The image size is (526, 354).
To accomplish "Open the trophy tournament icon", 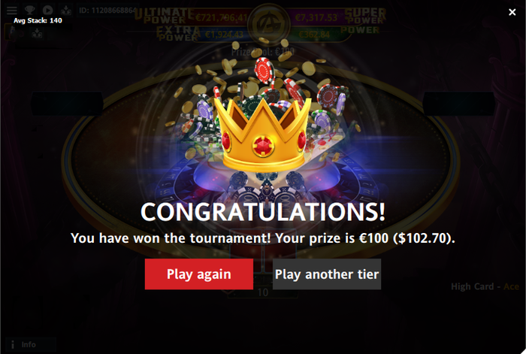I will [x=30, y=10].
